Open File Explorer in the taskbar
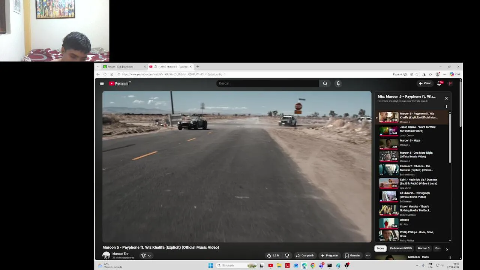The width and height of the screenshot is (480, 270). tap(279, 265)
